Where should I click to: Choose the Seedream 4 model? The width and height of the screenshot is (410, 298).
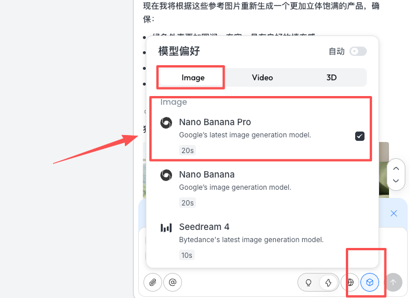[262, 240]
